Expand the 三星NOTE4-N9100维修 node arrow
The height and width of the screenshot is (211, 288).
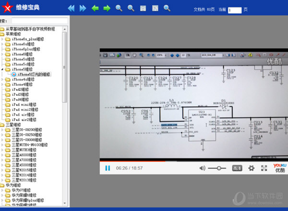pyautogui.click(x=2, y=145)
